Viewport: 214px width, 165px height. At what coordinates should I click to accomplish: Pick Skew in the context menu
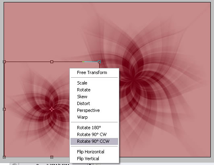(94, 97)
